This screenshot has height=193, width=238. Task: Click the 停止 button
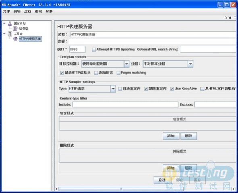pyautogui.click(x=180, y=180)
